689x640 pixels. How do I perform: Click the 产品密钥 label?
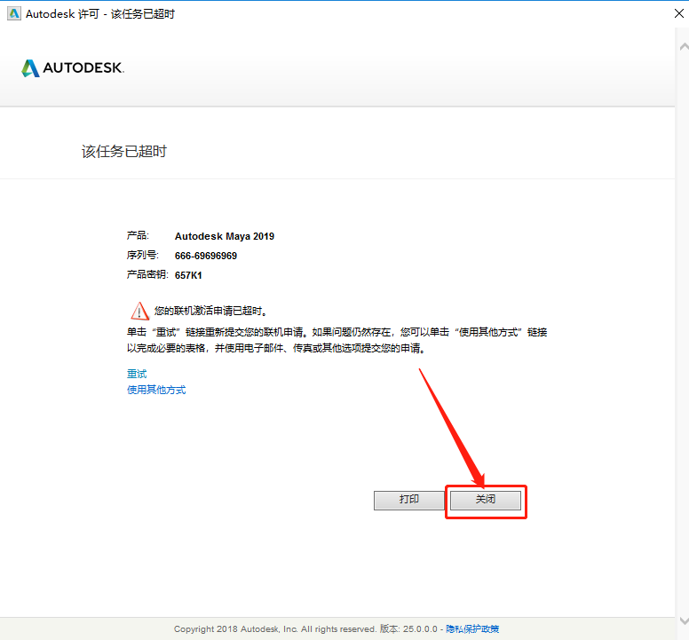(x=147, y=275)
